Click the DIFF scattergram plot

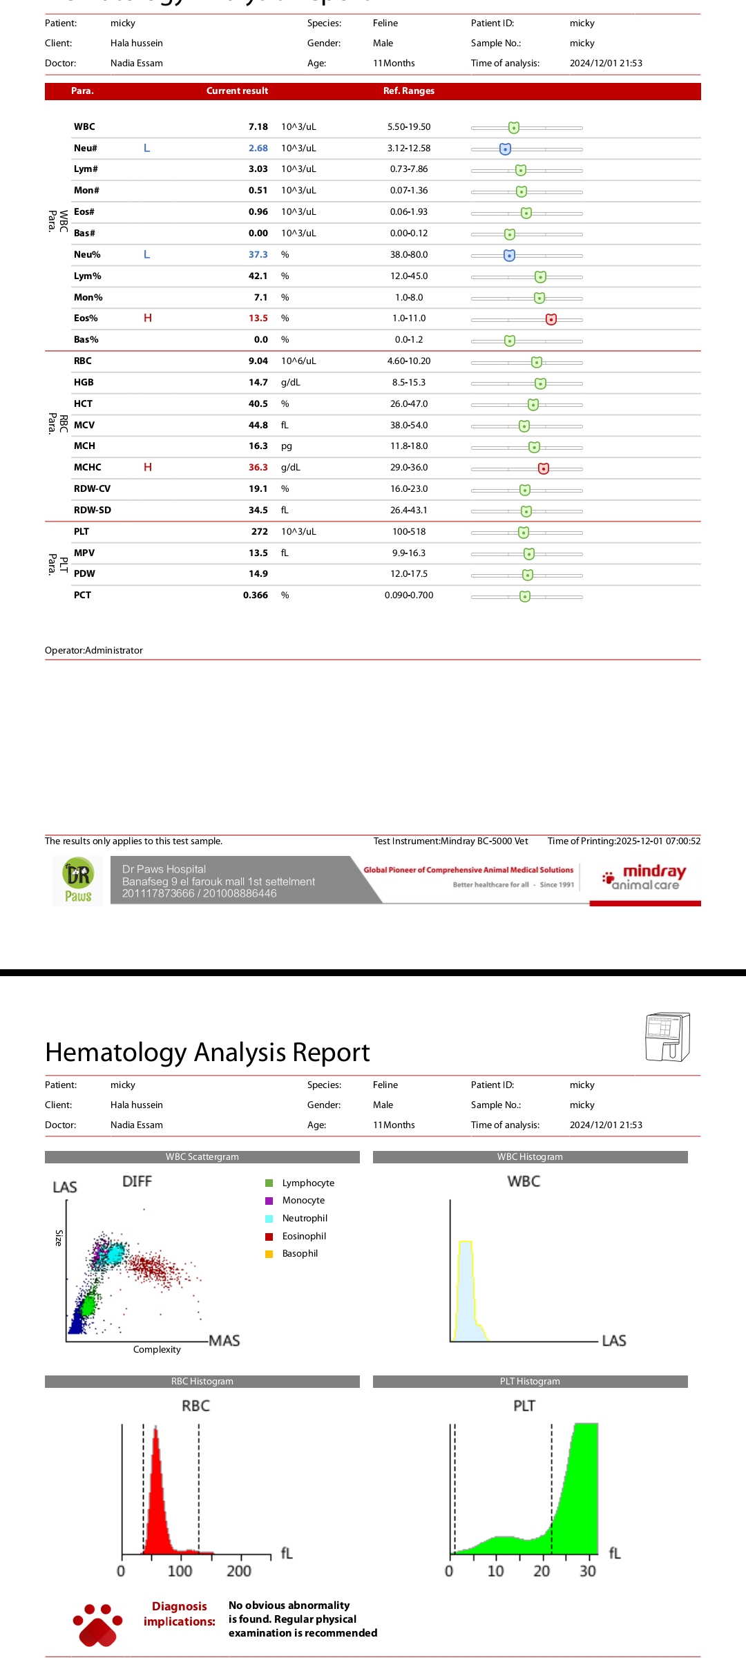[131, 1271]
